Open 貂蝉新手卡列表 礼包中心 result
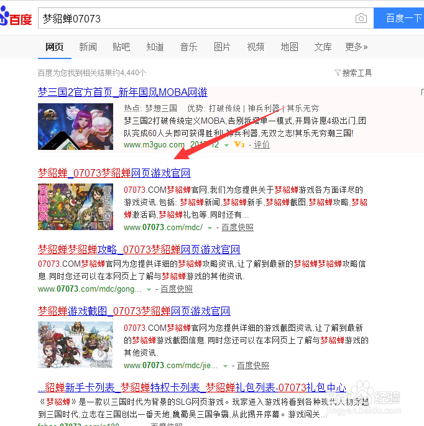Image resolution: width=424 pixels, height=426 pixels. (x=192, y=387)
